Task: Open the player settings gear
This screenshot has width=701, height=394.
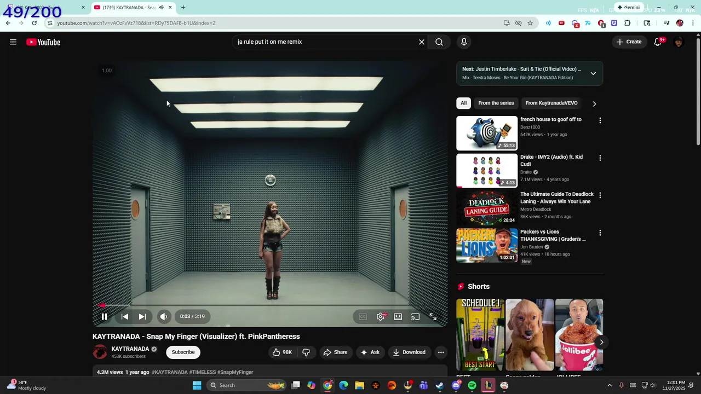Action: pos(380,316)
